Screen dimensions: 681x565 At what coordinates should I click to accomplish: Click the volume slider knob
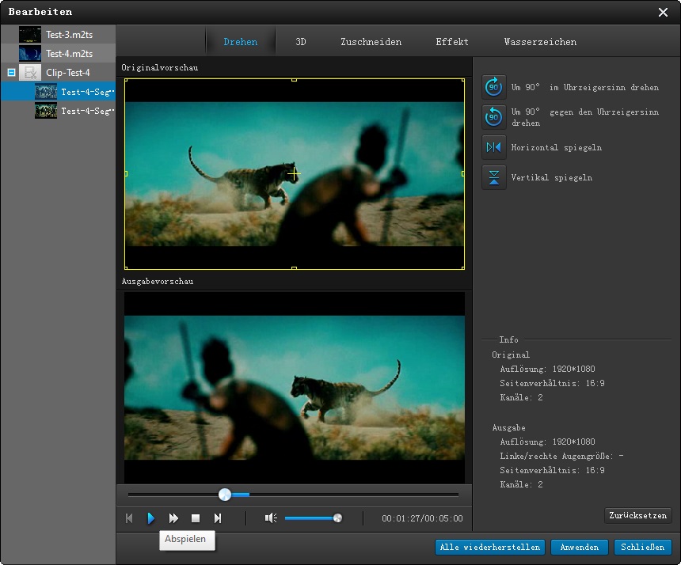click(x=337, y=518)
